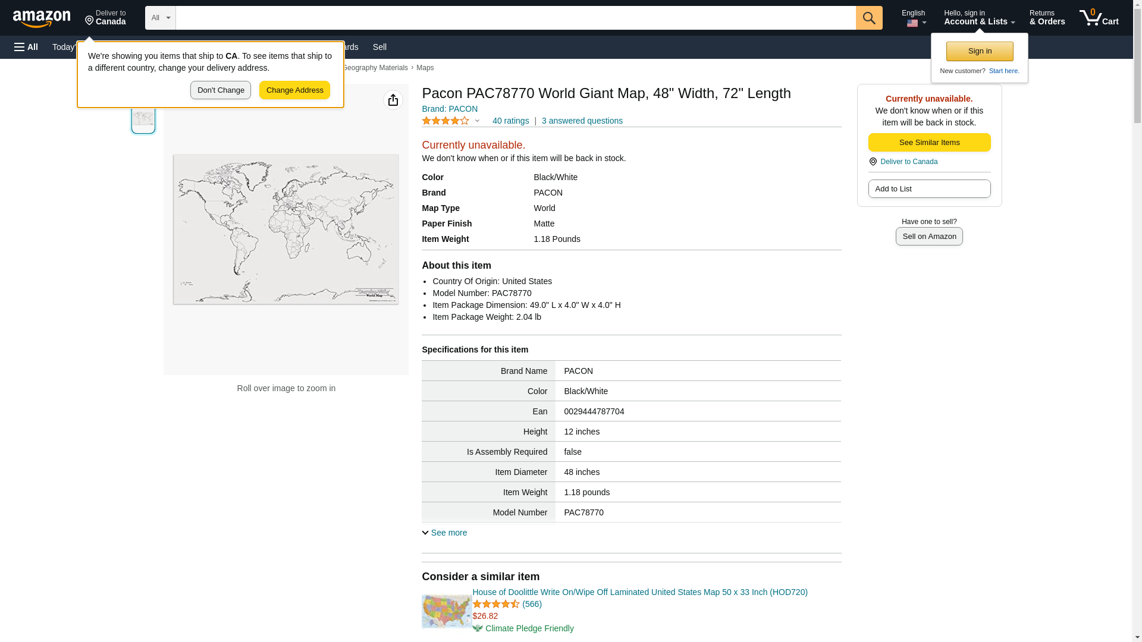Click the Deliver to Canada location icon
Screen dimensions: 1142x642
coord(90,20)
